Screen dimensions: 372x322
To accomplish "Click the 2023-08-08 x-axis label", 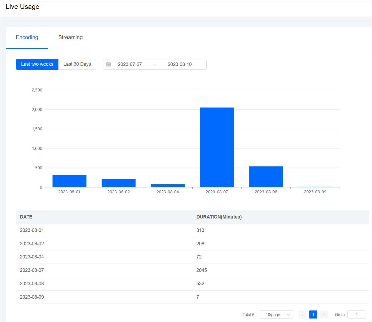I will [x=266, y=192].
